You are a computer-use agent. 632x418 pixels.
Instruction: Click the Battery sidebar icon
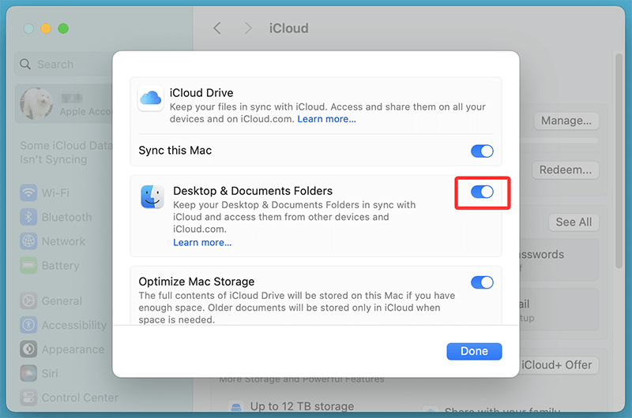pos(28,266)
